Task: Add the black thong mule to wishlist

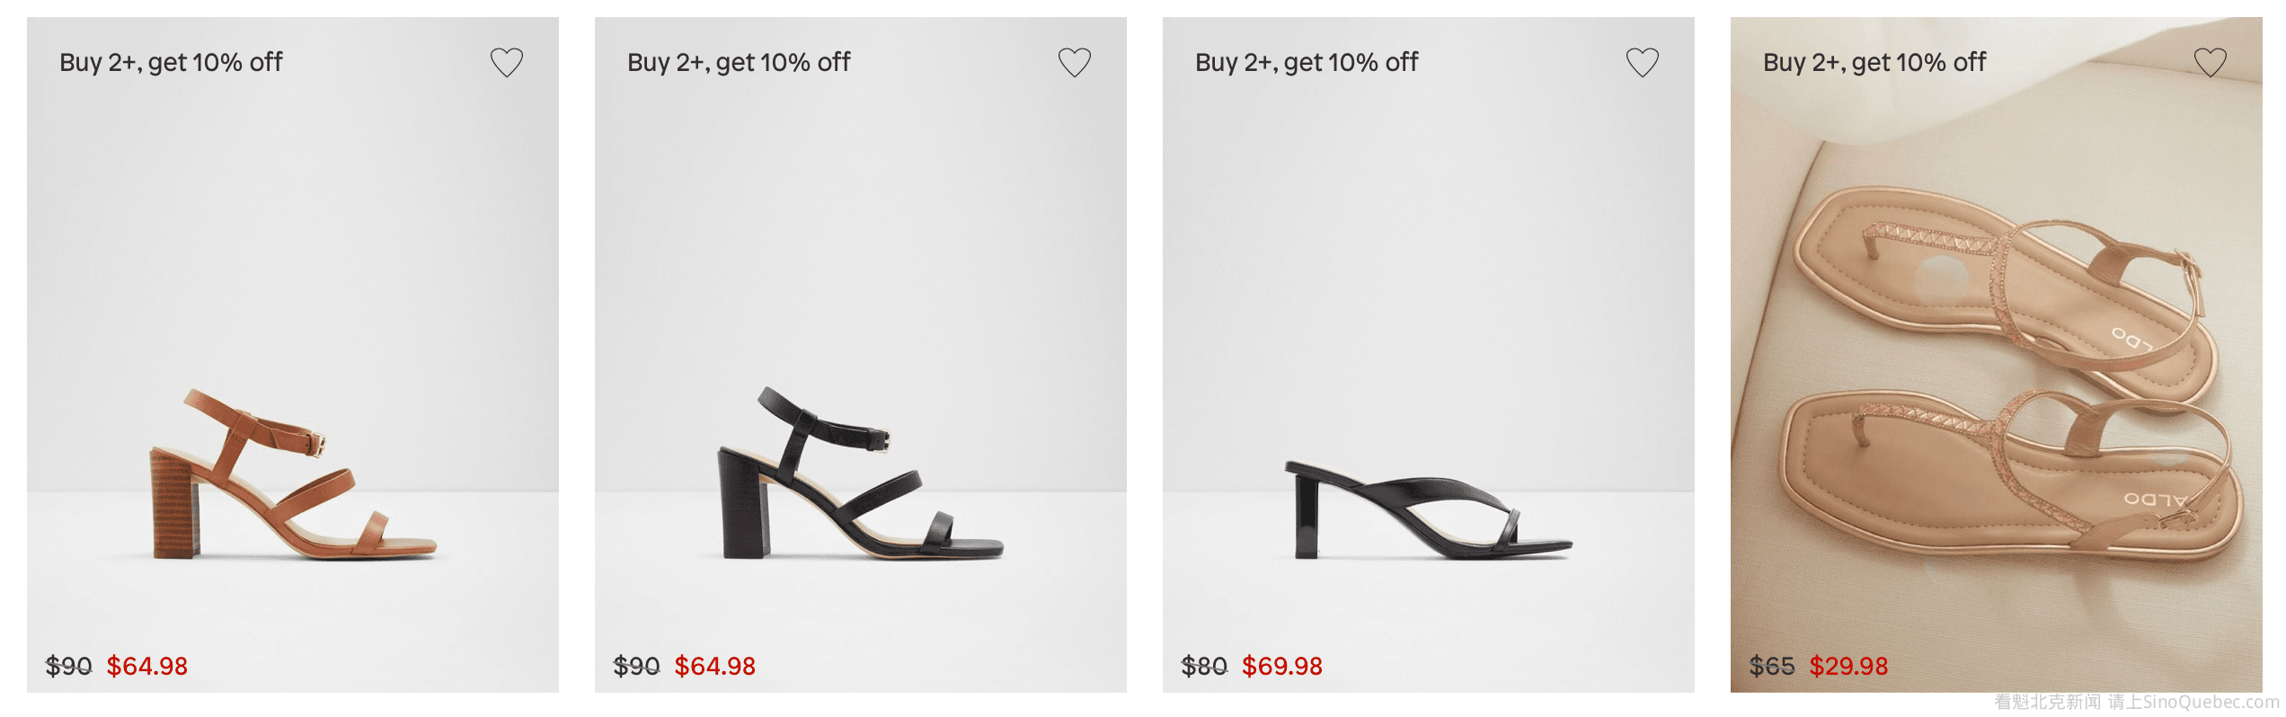Action: point(1642,62)
